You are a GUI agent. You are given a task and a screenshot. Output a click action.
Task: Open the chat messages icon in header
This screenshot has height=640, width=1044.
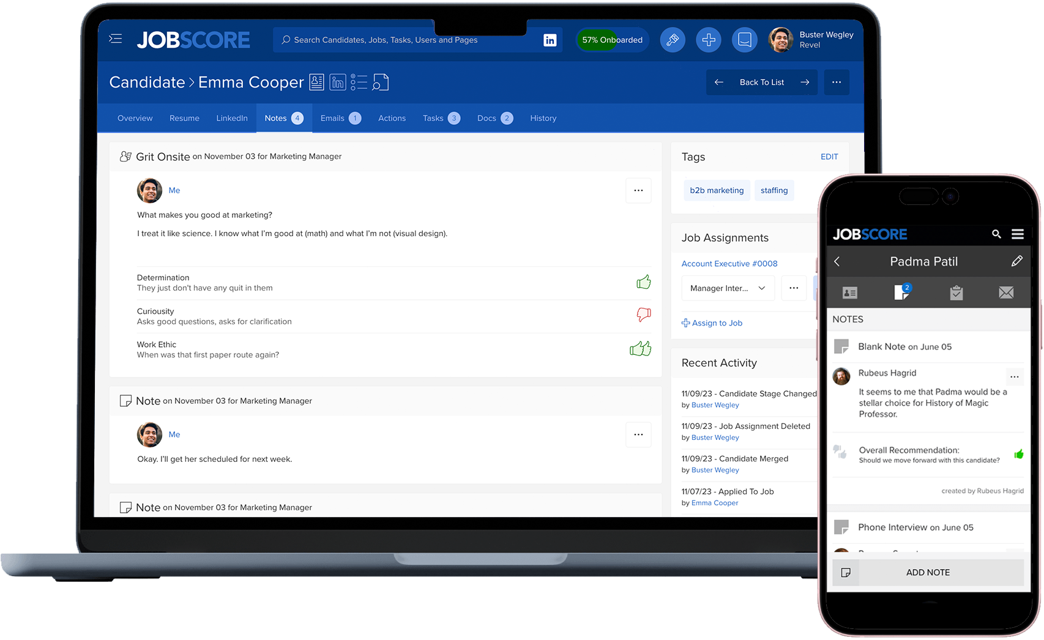click(x=745, y=40)
